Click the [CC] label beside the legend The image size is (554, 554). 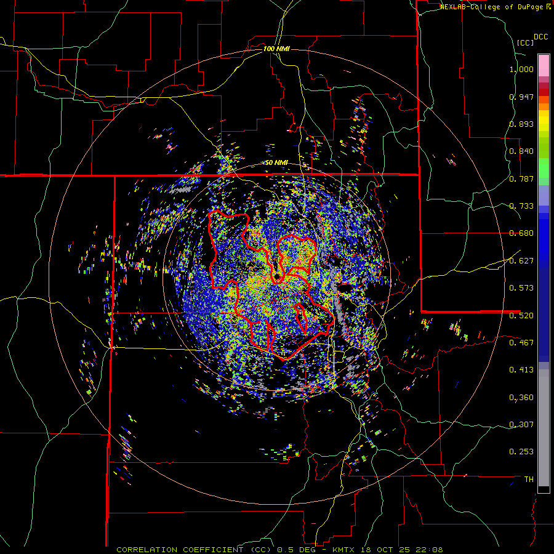click(x=525, y=42)
